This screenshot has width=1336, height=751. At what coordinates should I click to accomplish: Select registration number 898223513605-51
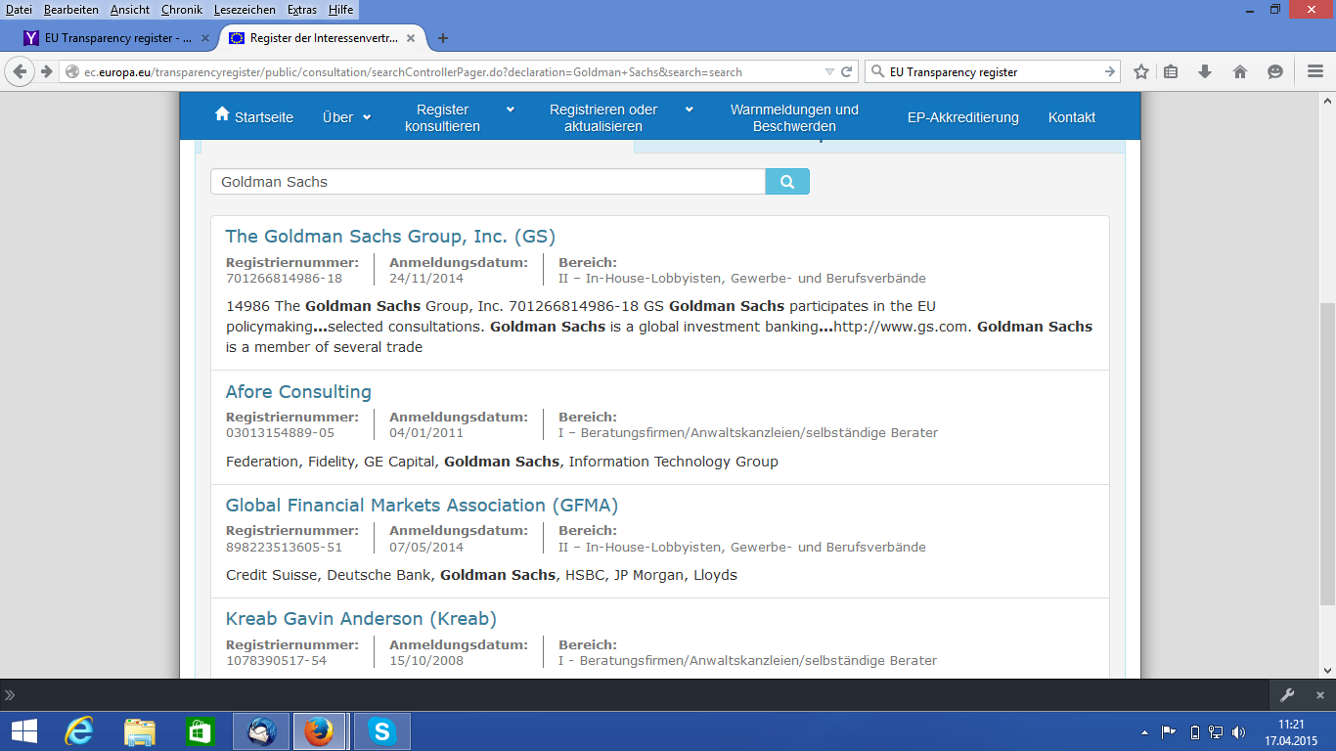(x=284, y=547)
